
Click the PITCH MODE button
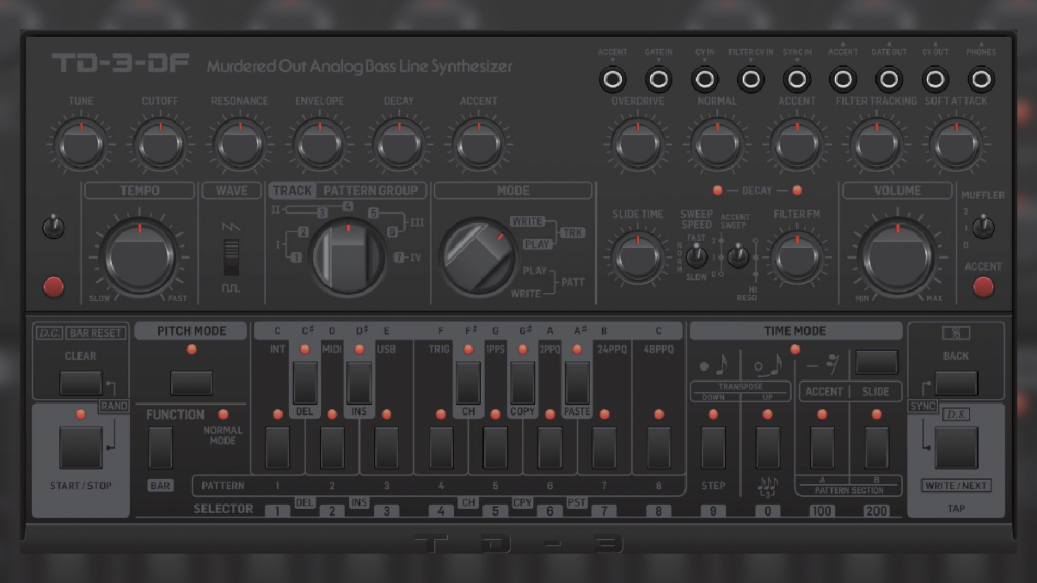pos(192,383)
